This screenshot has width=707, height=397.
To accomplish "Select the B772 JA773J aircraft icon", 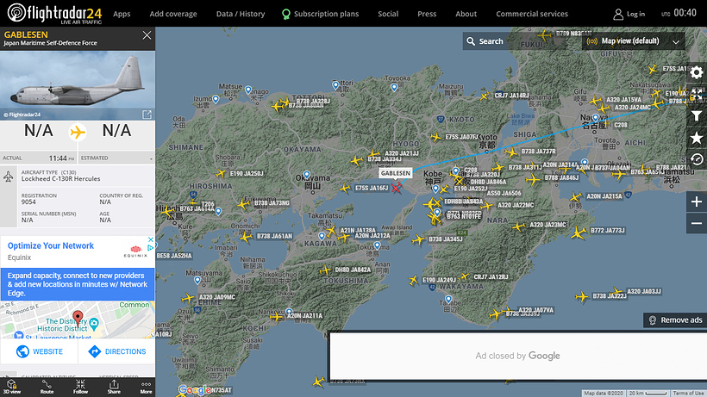I will tap(578, 233).
